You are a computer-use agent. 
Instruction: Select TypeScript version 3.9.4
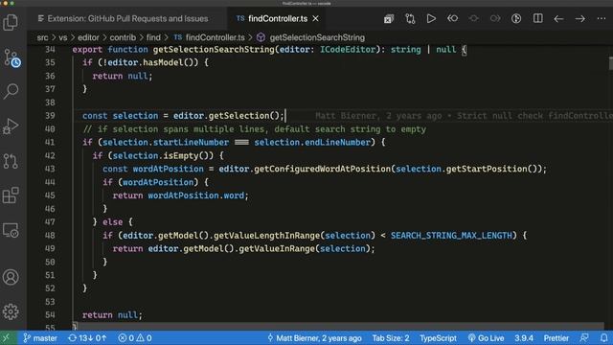pyautogui.click(x=524, y=338)
